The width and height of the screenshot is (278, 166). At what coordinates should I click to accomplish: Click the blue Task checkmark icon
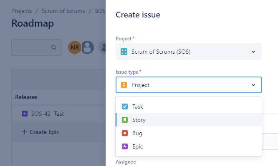tap(125, 107)
